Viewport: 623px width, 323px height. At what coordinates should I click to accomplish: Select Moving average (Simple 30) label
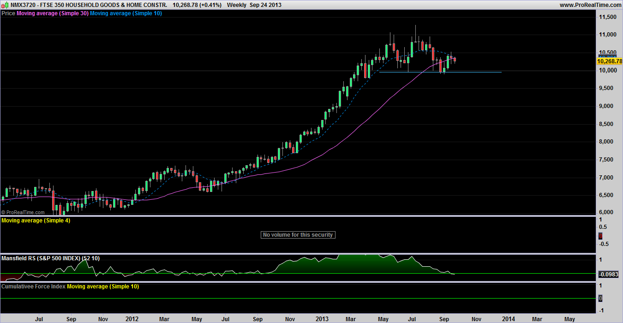[52, 13]
